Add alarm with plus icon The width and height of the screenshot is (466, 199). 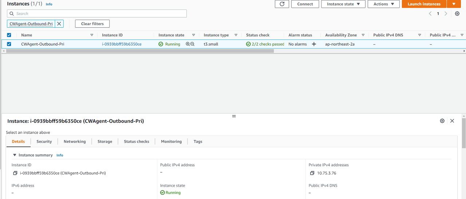click(x=314, y=44)
